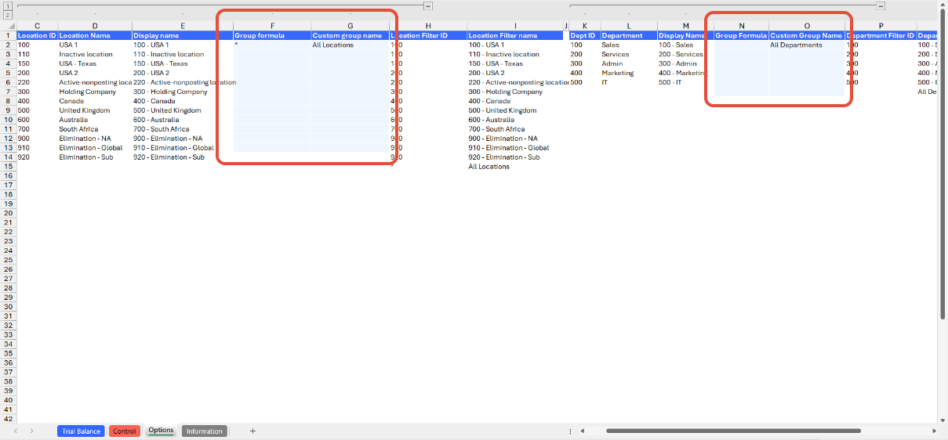
Task: Click the tab bar resize handle dots
Action: coord(570,431)
